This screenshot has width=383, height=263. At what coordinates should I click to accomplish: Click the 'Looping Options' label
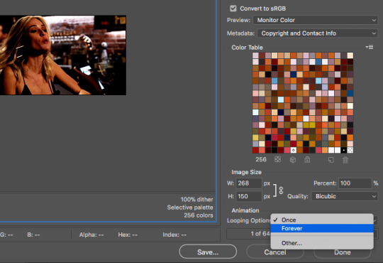[x=249, y=220]
